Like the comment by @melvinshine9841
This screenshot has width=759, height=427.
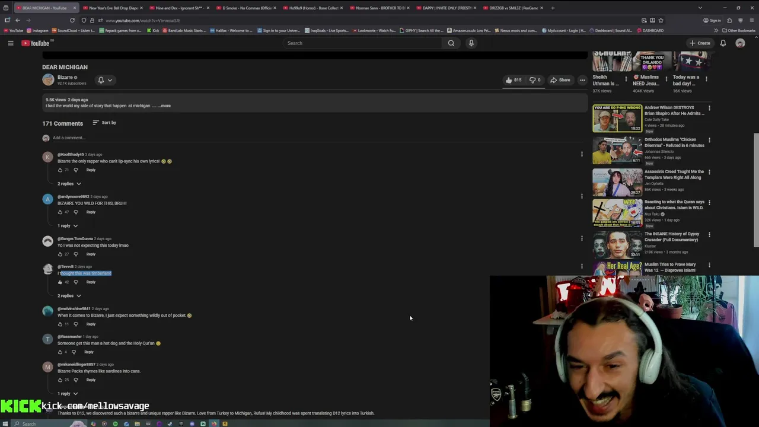coord(60,324)
